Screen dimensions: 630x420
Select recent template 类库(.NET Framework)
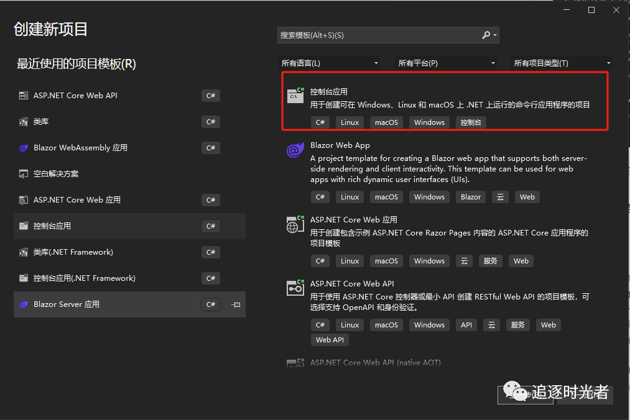129,252
